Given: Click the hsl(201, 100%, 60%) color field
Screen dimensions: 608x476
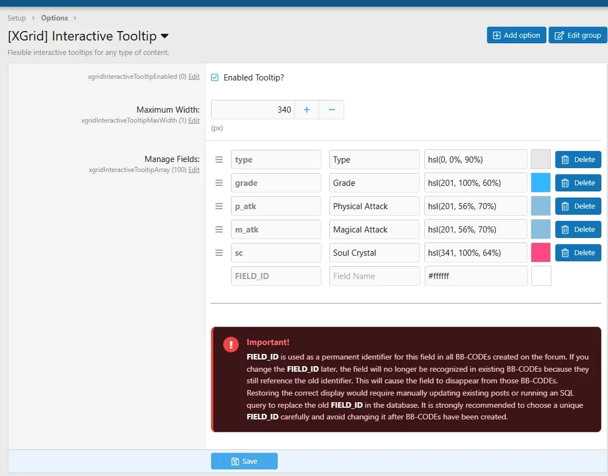Looking at the screenshot, I should pyautogui.click(x=476, y=183).
